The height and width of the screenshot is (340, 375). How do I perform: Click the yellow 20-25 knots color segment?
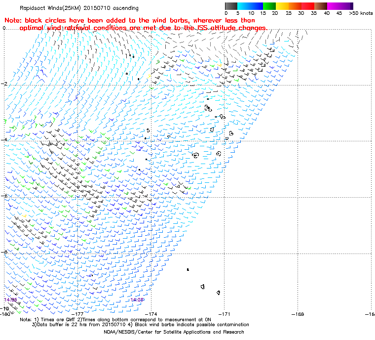click(282, 6)
